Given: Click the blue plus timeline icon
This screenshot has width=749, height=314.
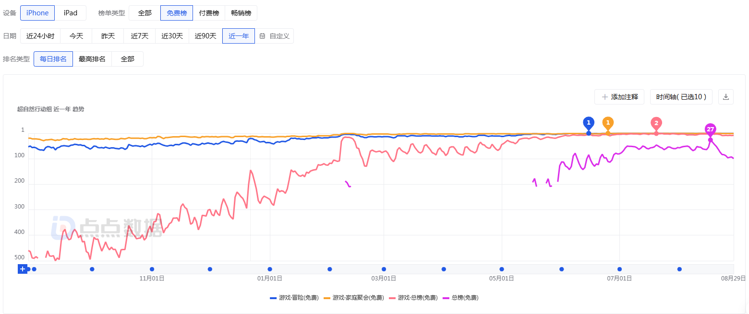Looking at the screenshot, I should pos(22,269).
